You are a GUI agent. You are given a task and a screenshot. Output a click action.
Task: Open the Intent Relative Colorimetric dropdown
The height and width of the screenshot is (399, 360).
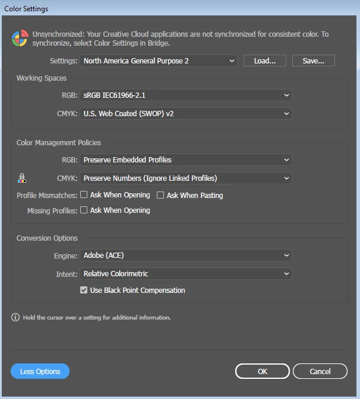coord(186,273)
